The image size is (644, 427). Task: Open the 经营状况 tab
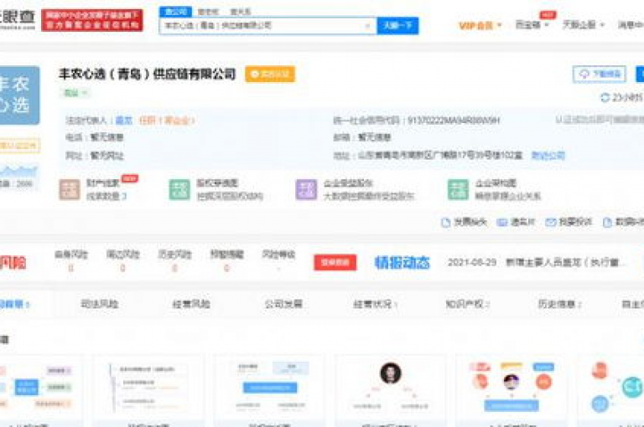(375, 304)
